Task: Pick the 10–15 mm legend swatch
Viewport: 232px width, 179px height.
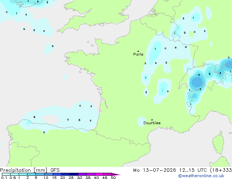Action: click(x=49, y=174)
